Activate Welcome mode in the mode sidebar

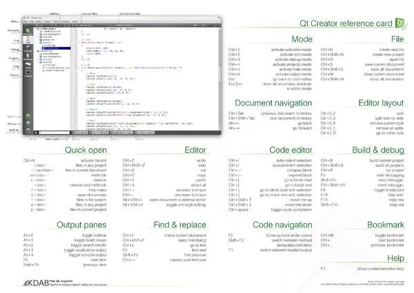tap(28, 32)
